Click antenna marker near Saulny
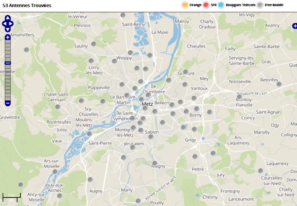The image size is (297, 206). [x=94, y=44]
